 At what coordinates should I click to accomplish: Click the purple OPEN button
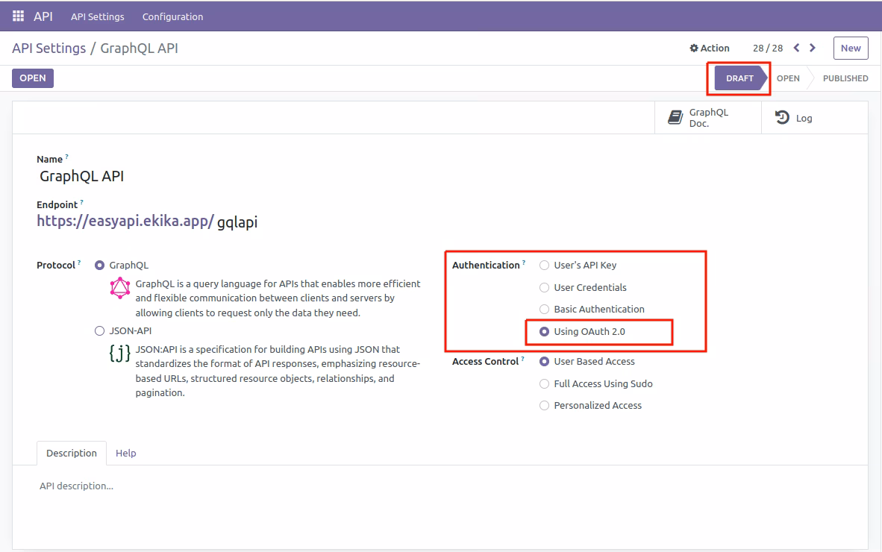[x=33, y=78]
